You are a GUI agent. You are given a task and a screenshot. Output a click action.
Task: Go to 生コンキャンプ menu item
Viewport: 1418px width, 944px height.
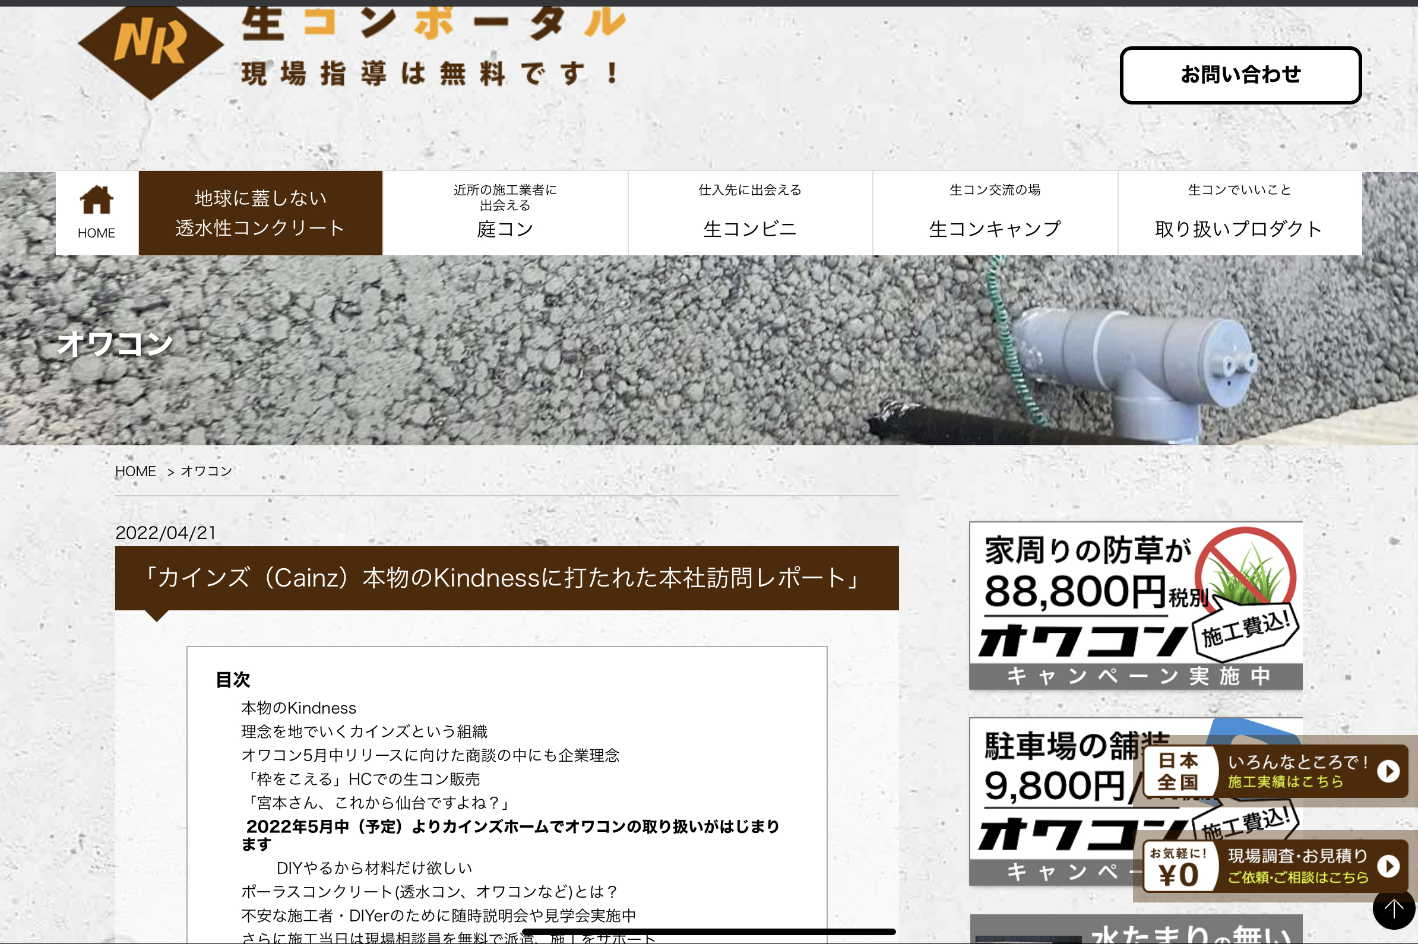(995, 213)
